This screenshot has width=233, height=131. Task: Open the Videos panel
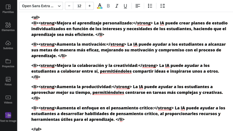8,99
